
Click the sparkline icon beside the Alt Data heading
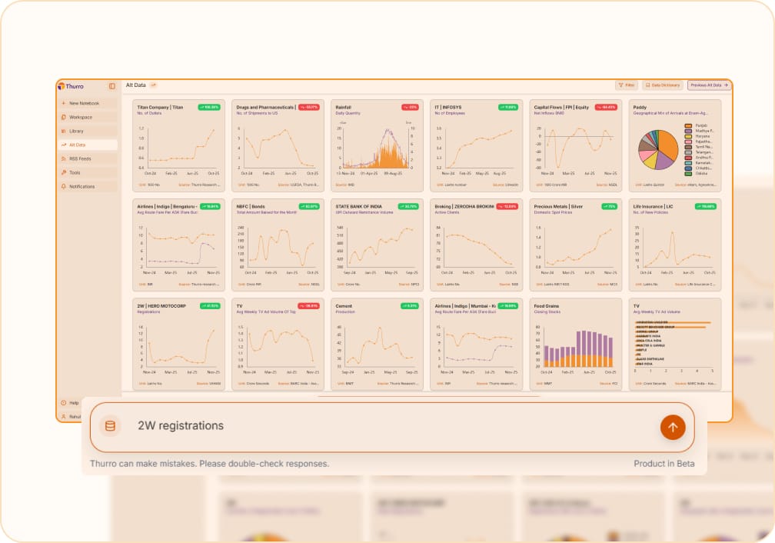coord(154,85)
